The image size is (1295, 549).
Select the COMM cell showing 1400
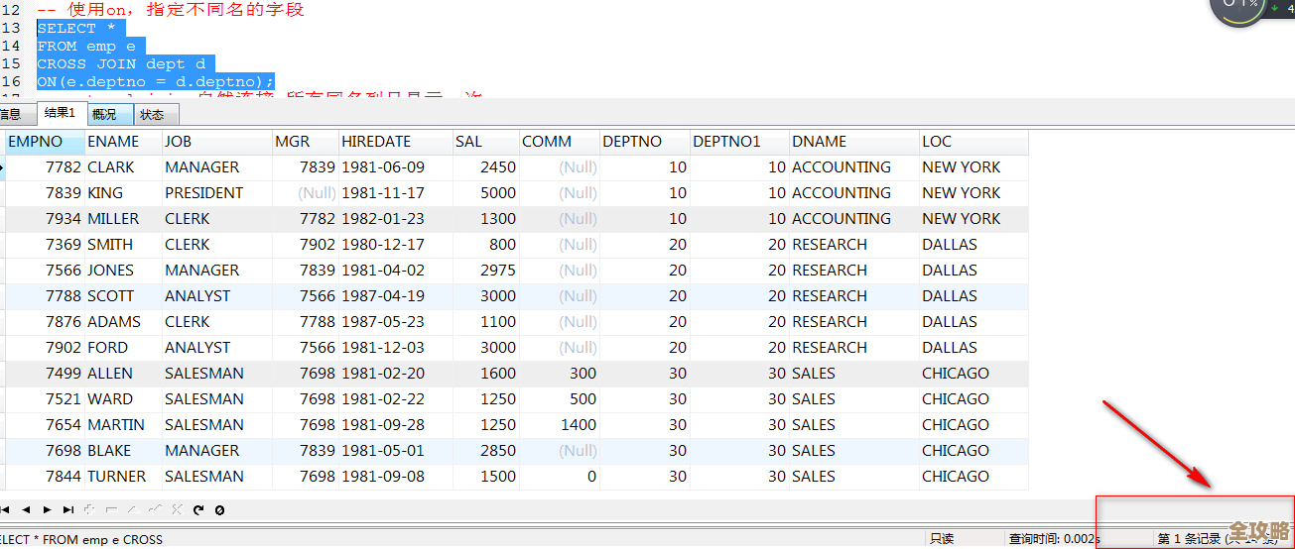560,425
